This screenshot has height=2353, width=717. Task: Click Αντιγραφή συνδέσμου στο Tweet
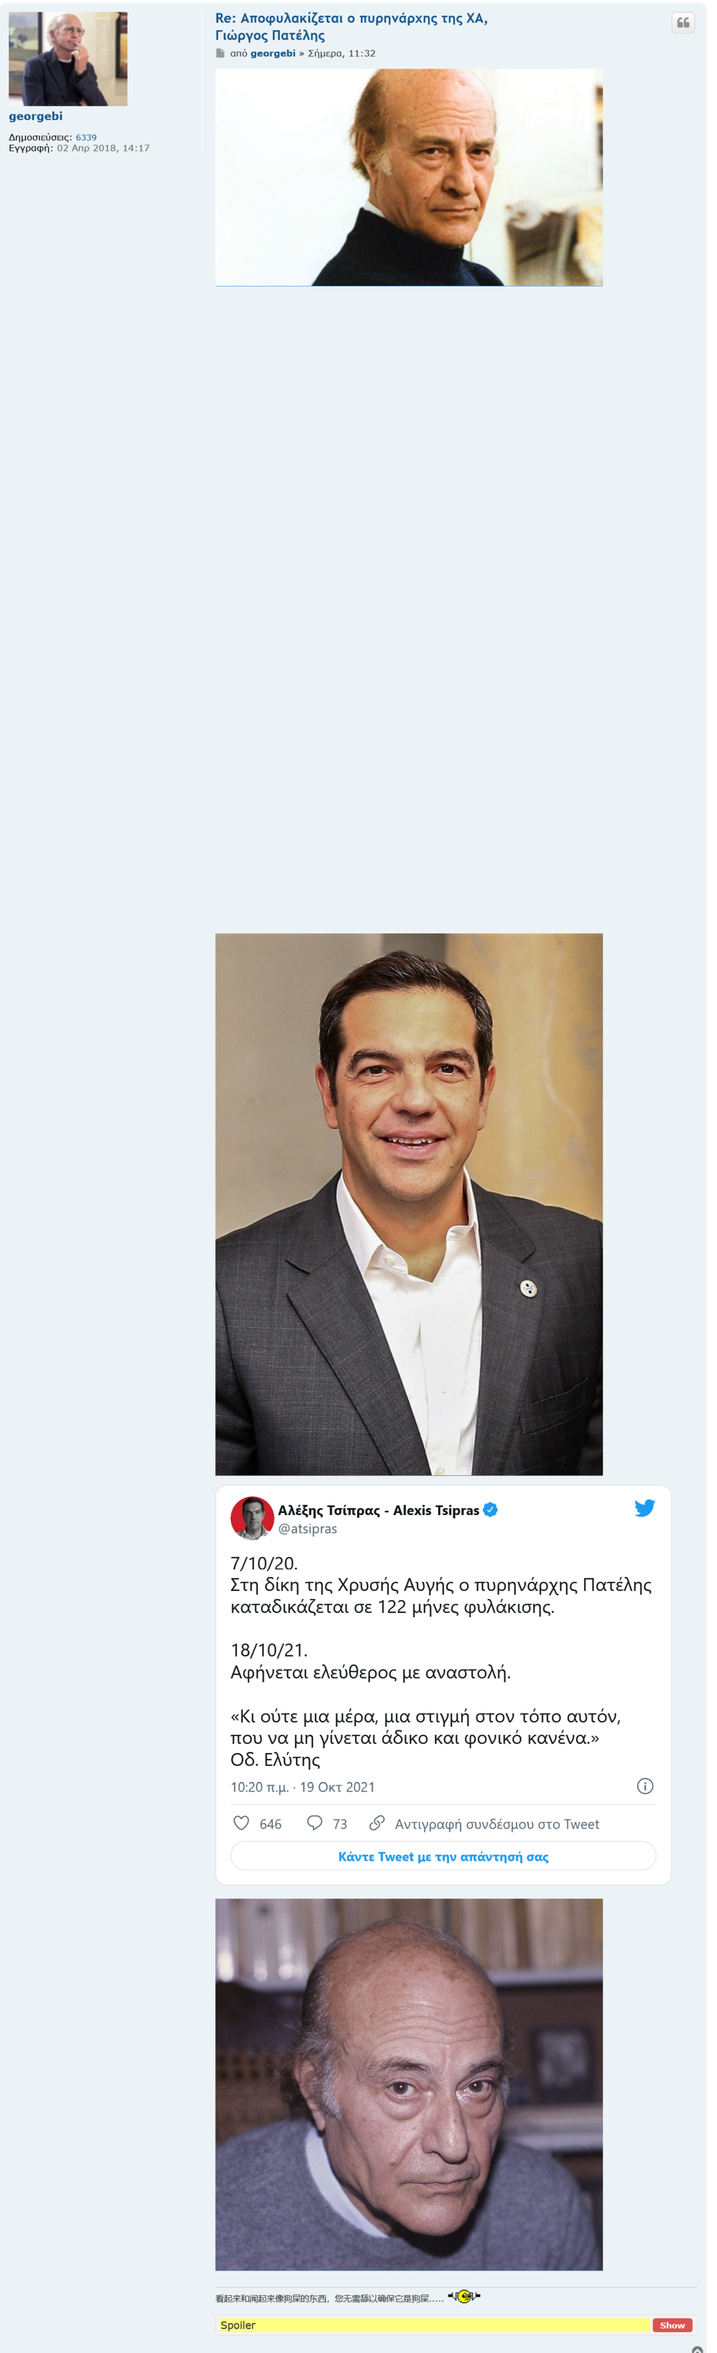[497, 1823]
